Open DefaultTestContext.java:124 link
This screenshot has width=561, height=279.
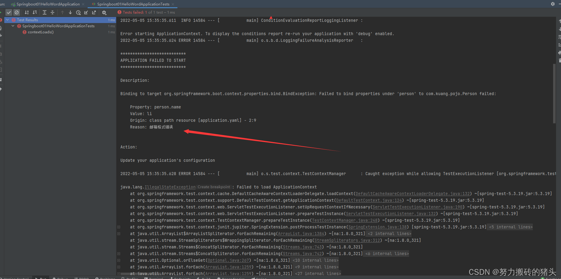(x=369, y=201)
